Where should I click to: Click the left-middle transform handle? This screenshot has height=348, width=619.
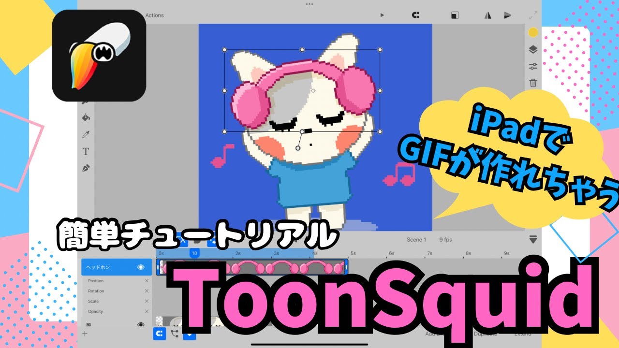[224, 90]
